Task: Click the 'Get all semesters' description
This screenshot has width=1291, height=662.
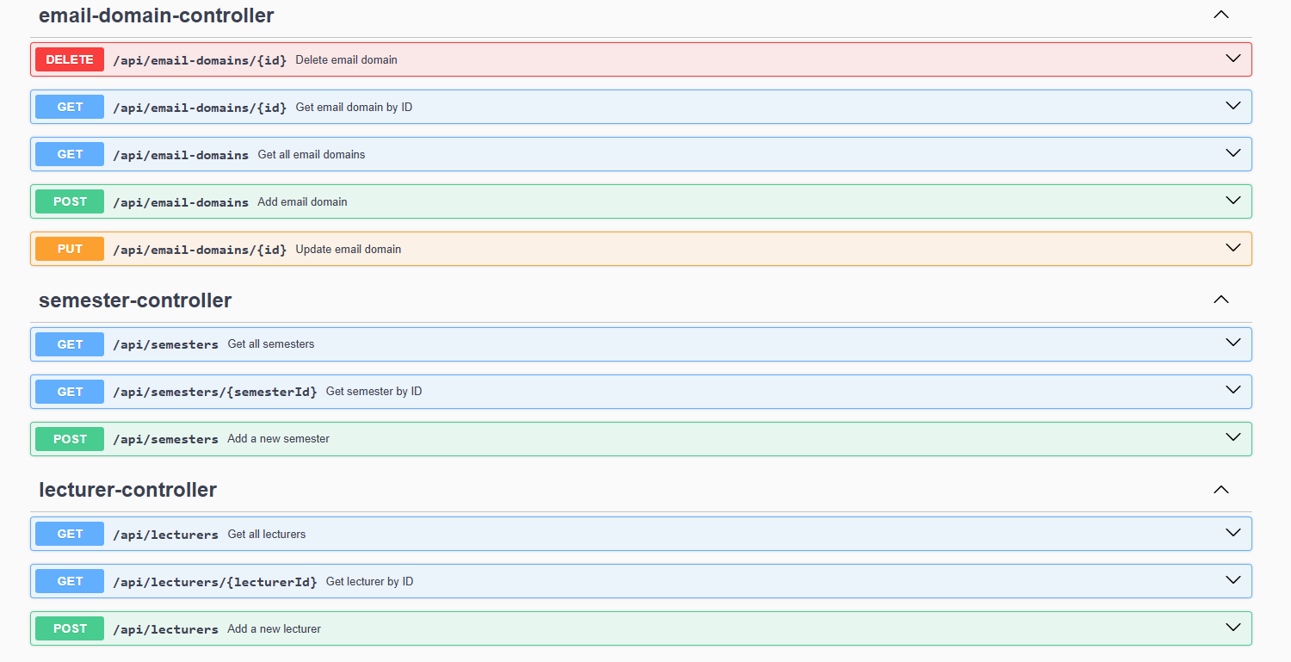Action: (271, 344)
